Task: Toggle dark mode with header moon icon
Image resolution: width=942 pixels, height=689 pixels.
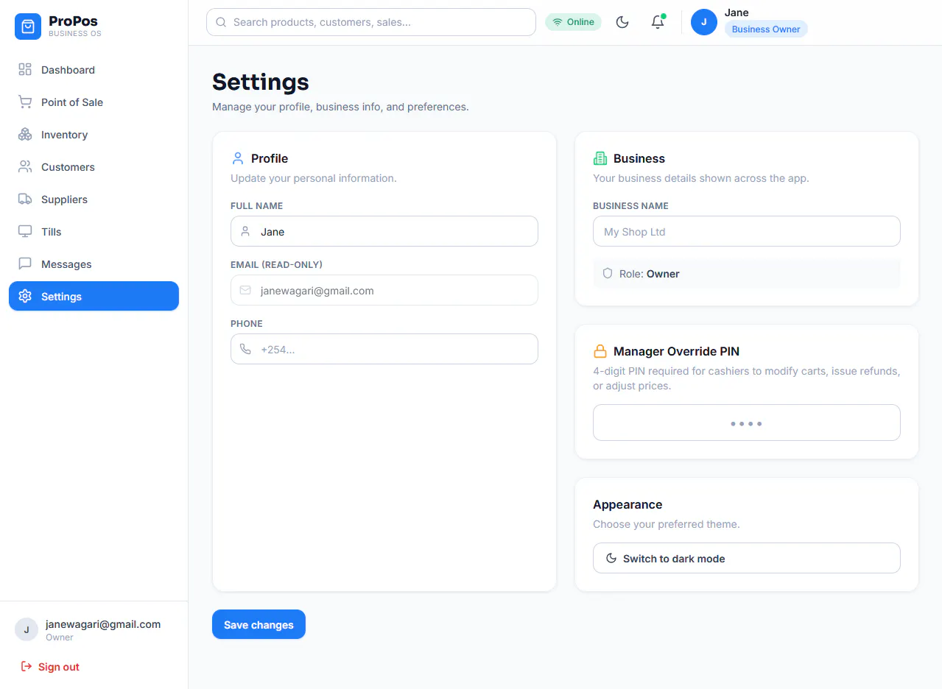Action: [622, 22]
